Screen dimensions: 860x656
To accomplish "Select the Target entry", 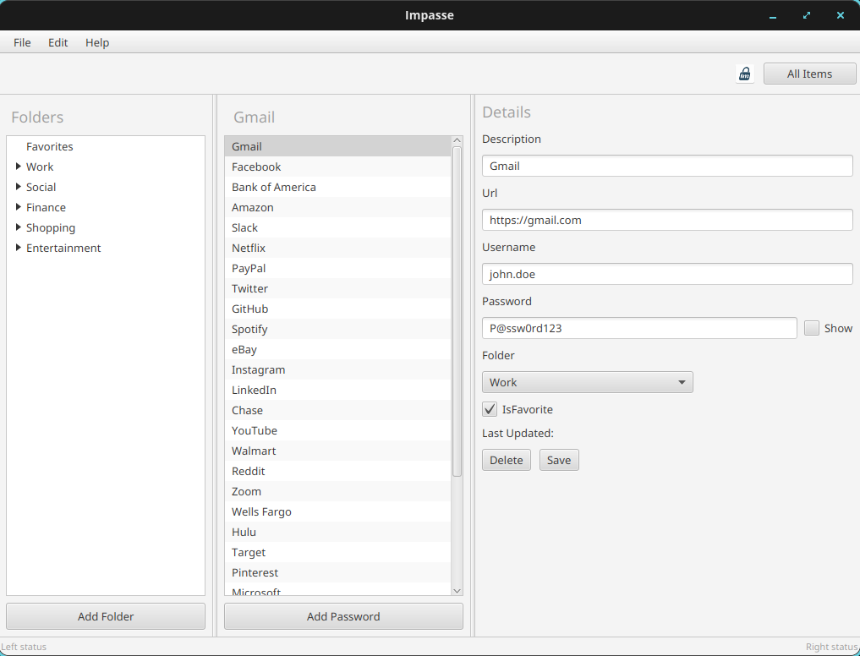I will (x=337, y=552).
